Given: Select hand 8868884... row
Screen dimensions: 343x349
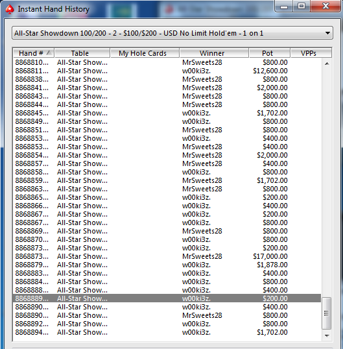Looking at the screenshot, I should coord(167,282).
